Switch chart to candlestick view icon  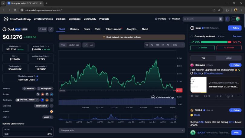coord(92,45)
